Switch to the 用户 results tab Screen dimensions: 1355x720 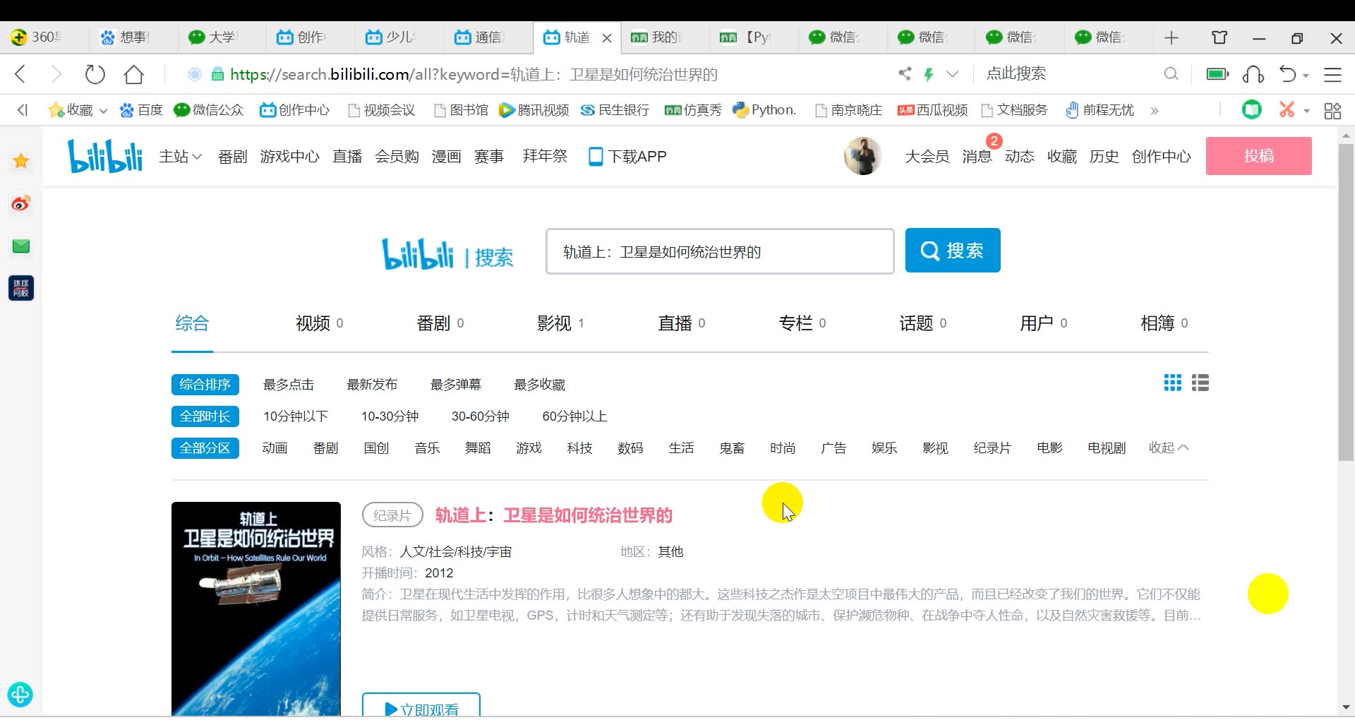point(1043,323)
